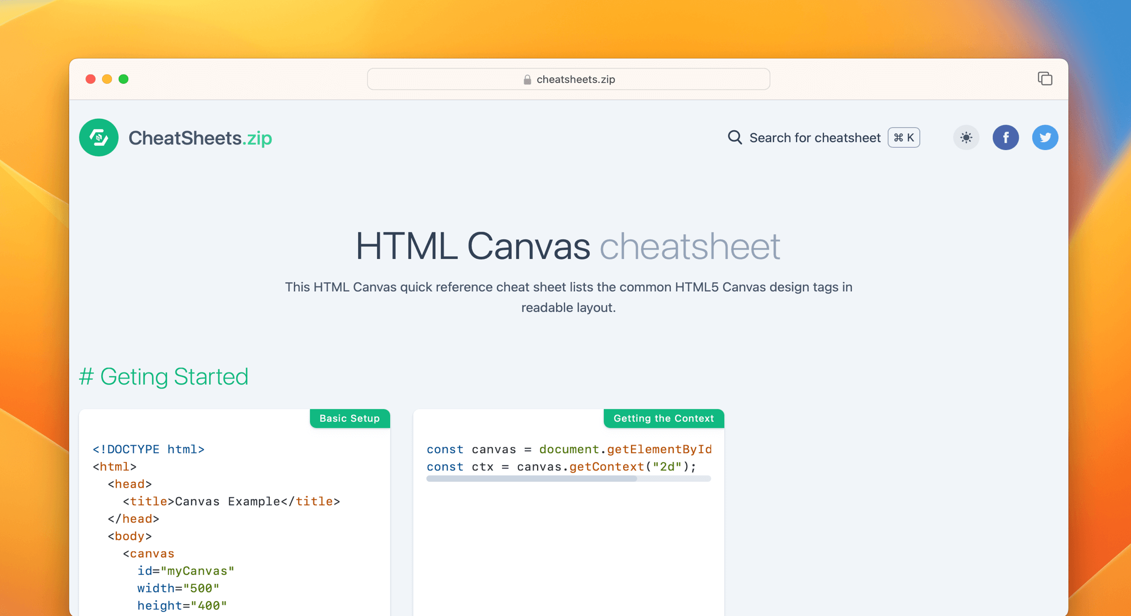1131x616 pixels.
Task: Click the CheatSheets.zip site title link
Action: [200, 138]
